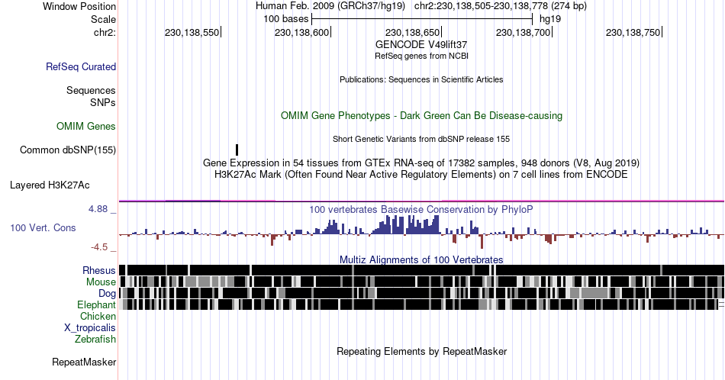Select the Elephant alignment row label
This screenshot has width=725, height=380.
click(97, 304)
